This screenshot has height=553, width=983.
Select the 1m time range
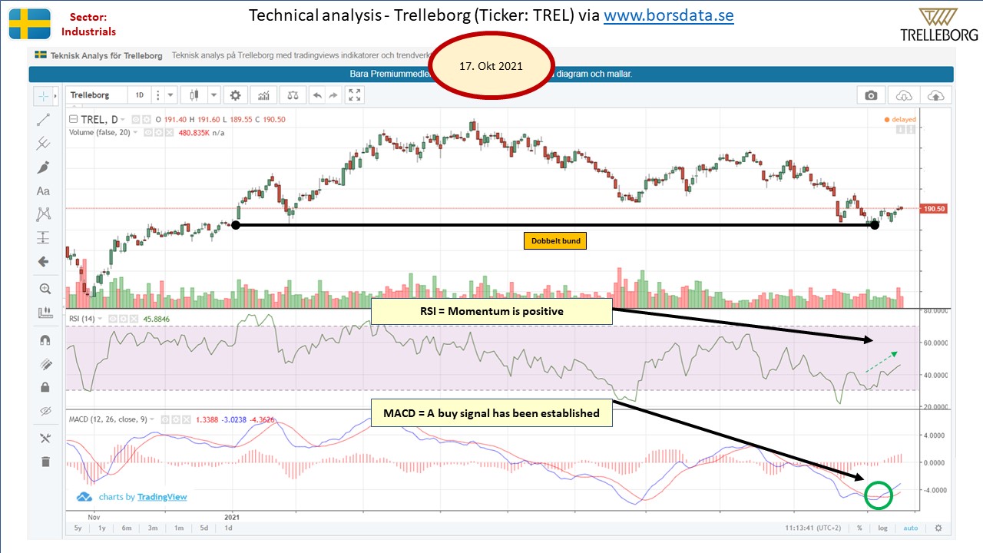[x=179, y=528]
